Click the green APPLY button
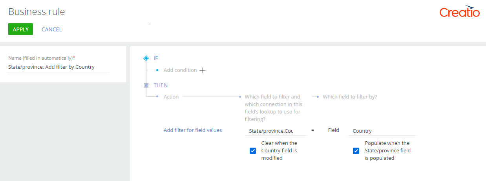The image size is (486, 181). tap(20, 29)
